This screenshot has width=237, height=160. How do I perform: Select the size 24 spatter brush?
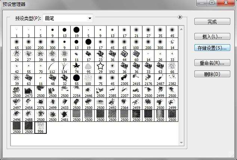[x=16, y=55]
